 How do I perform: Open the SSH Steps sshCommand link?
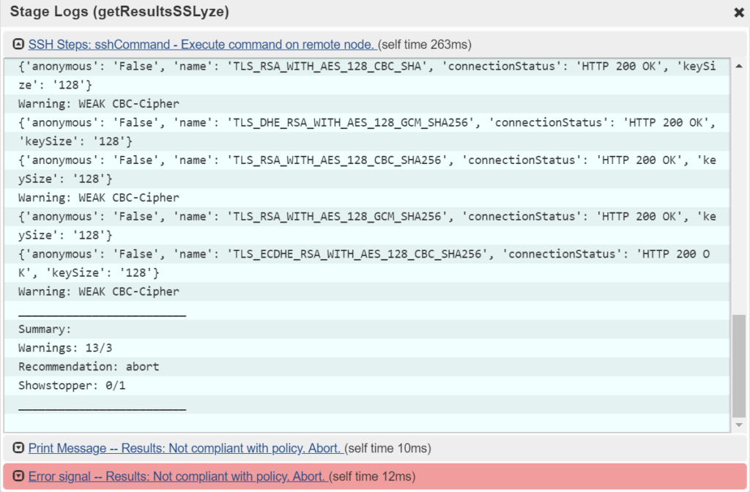coord(201,45)
